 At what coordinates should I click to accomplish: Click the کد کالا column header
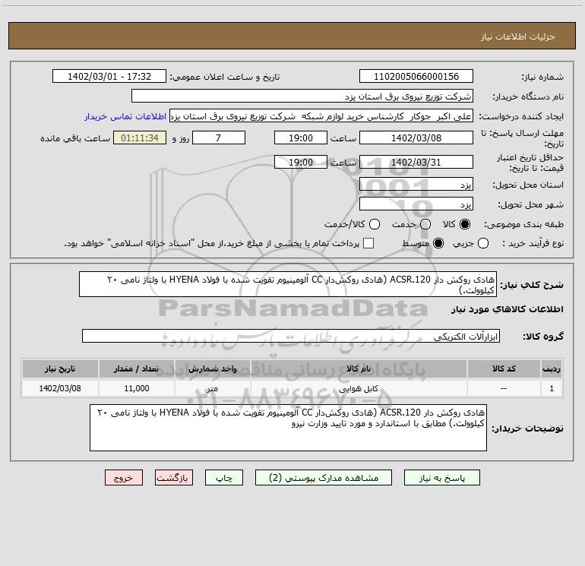[504, 369]
